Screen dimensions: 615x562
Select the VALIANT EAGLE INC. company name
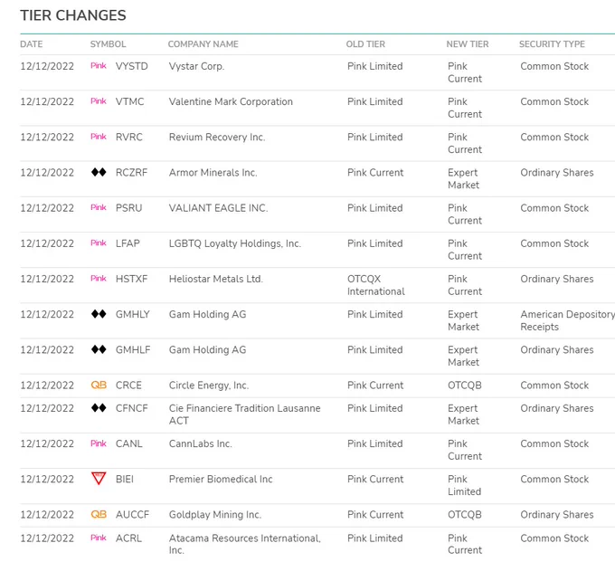219,207
